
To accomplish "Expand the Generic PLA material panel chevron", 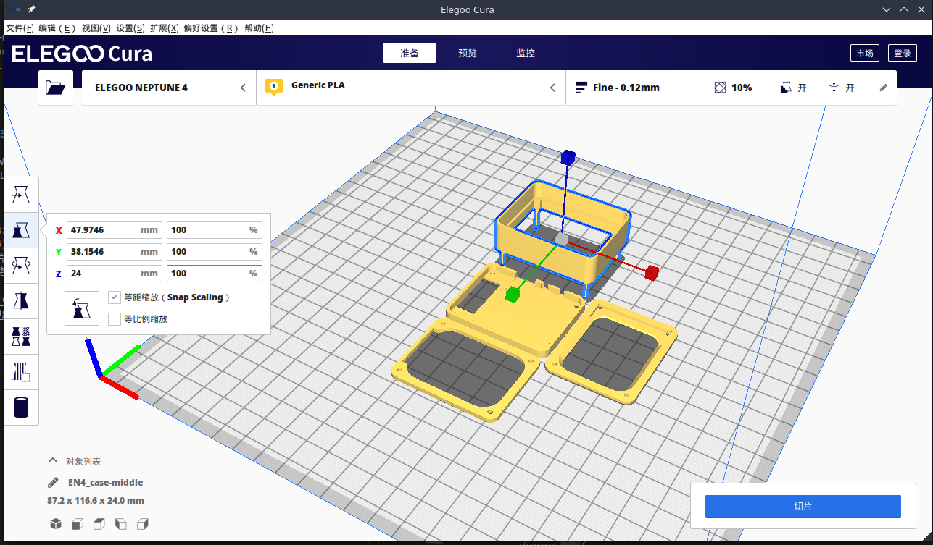I will 552,88.
